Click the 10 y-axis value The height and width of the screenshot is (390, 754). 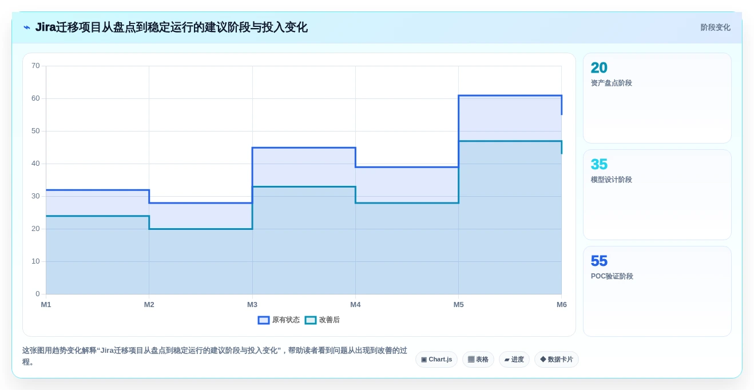point(35,261)
